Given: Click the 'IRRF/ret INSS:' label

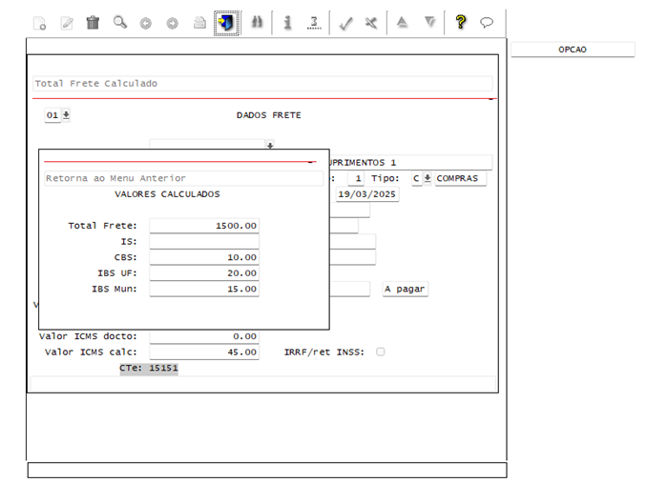Looking at the screenshot, I should [324, 352].
